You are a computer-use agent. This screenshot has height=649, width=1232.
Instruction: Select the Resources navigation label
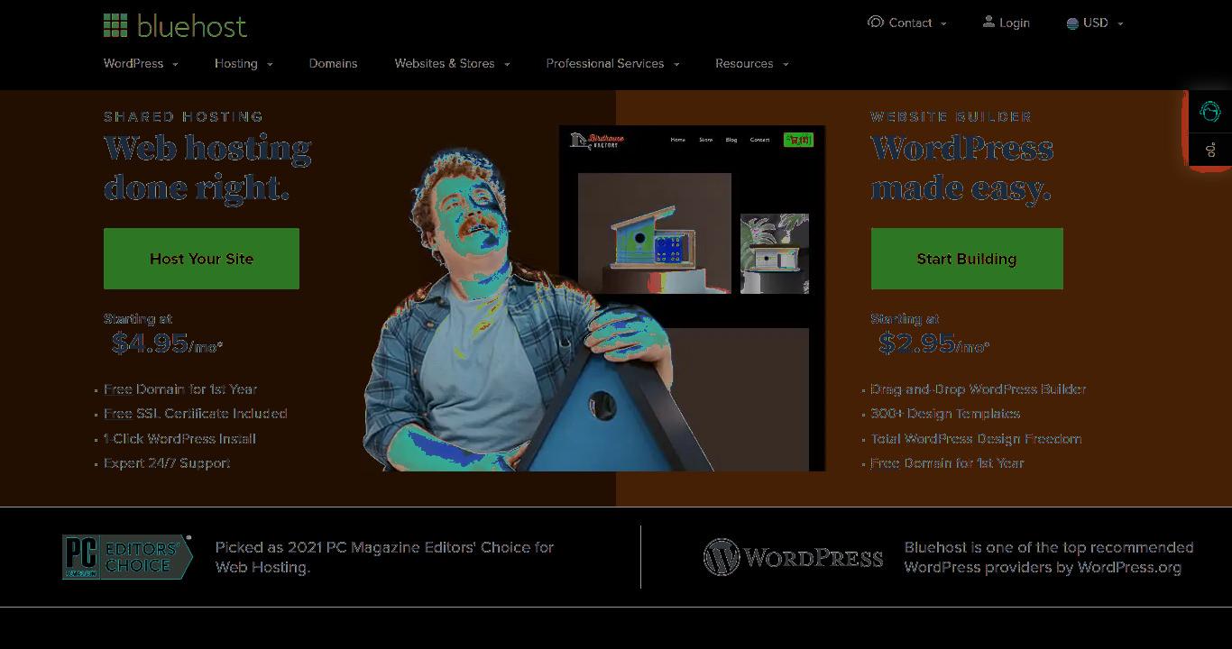coord(744,63)
